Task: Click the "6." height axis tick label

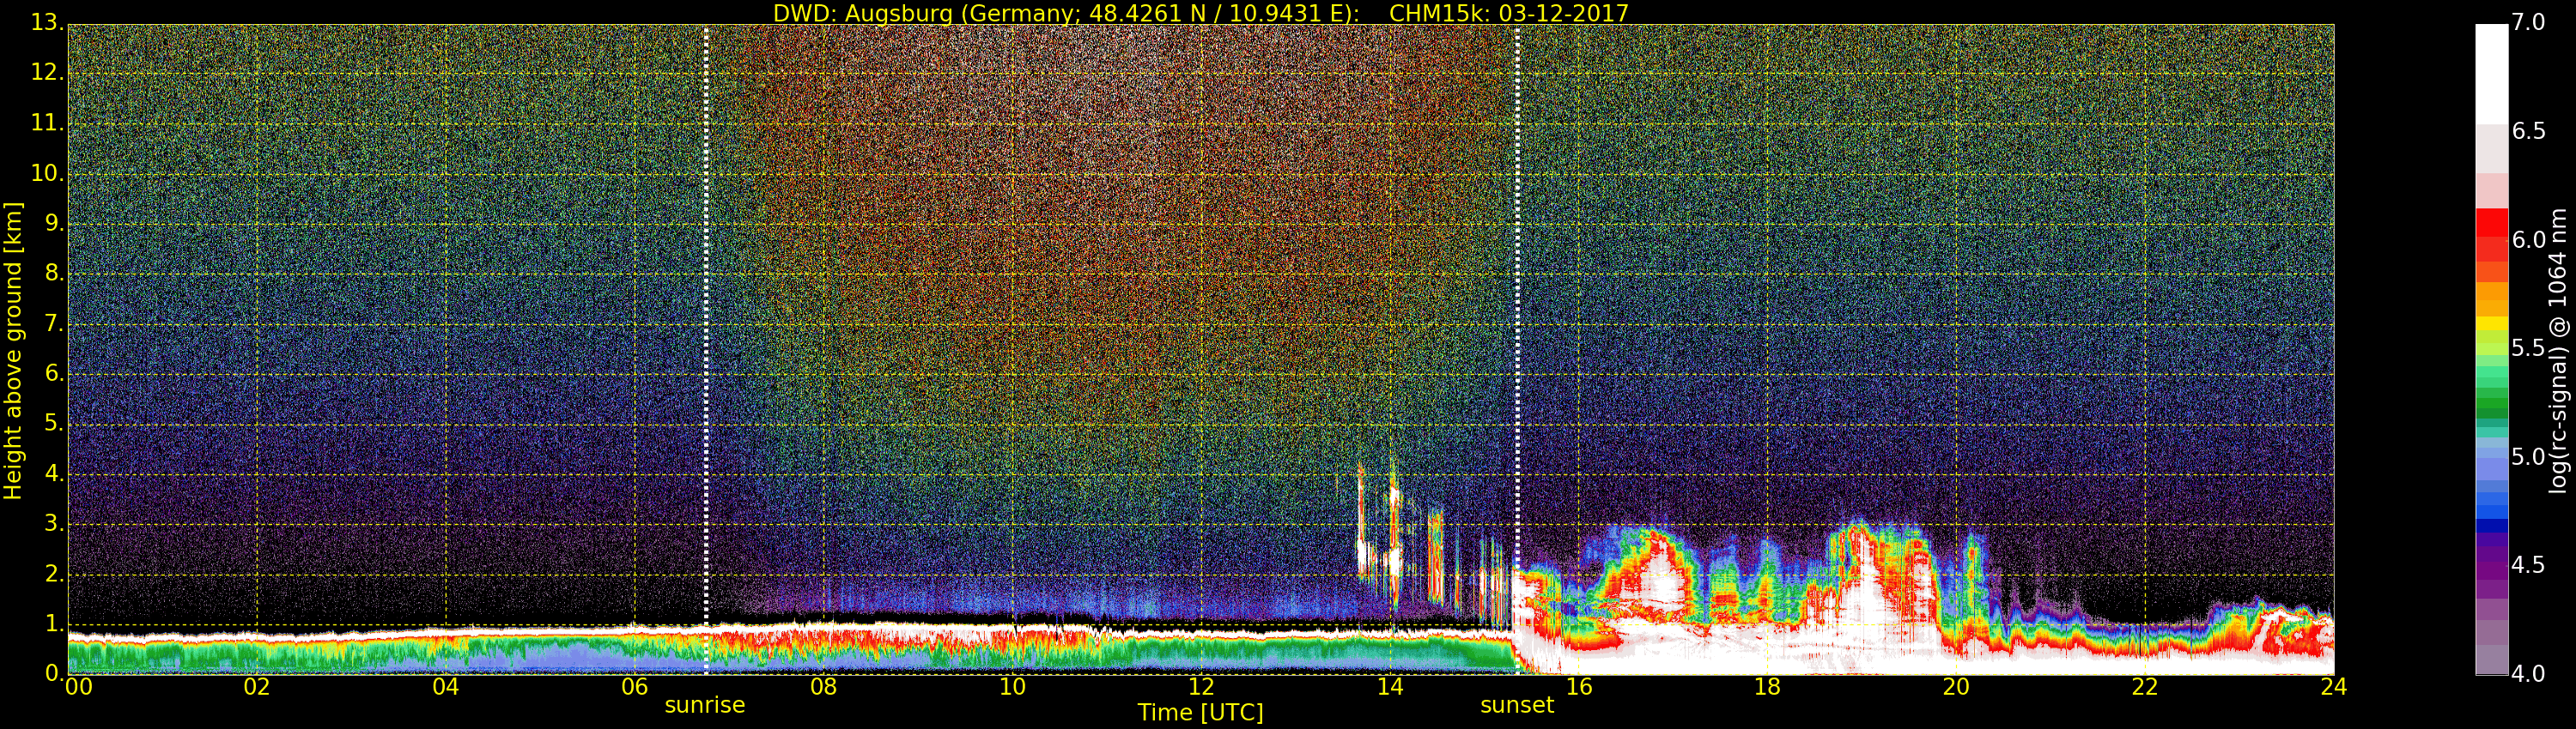Action: [54, 373]
